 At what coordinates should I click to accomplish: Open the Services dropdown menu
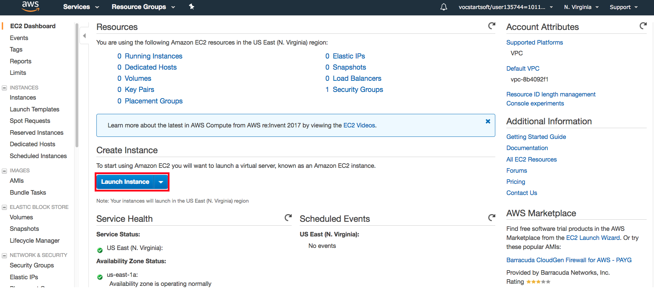[81, 7]
